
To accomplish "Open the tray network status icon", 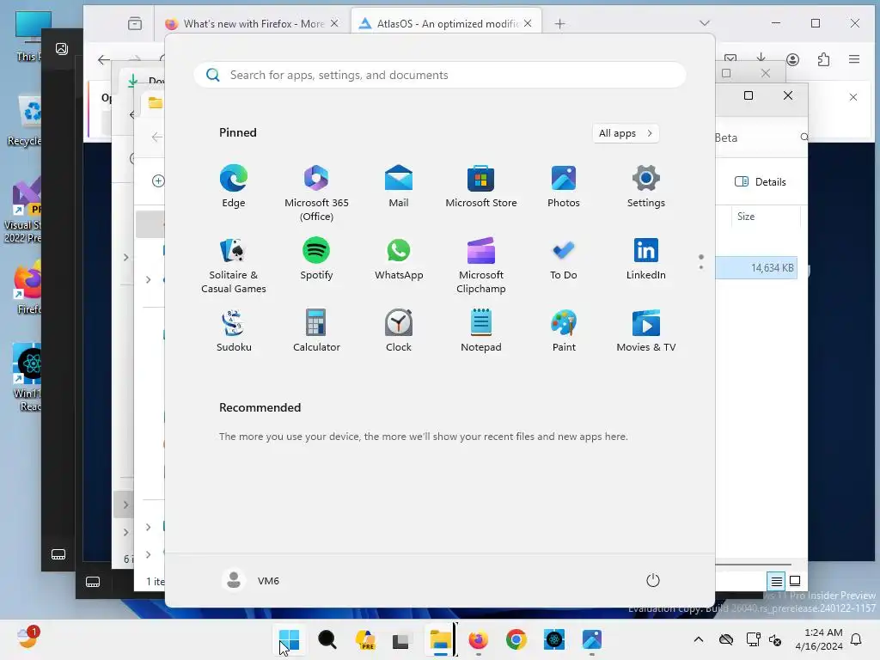I will (753, 639).
